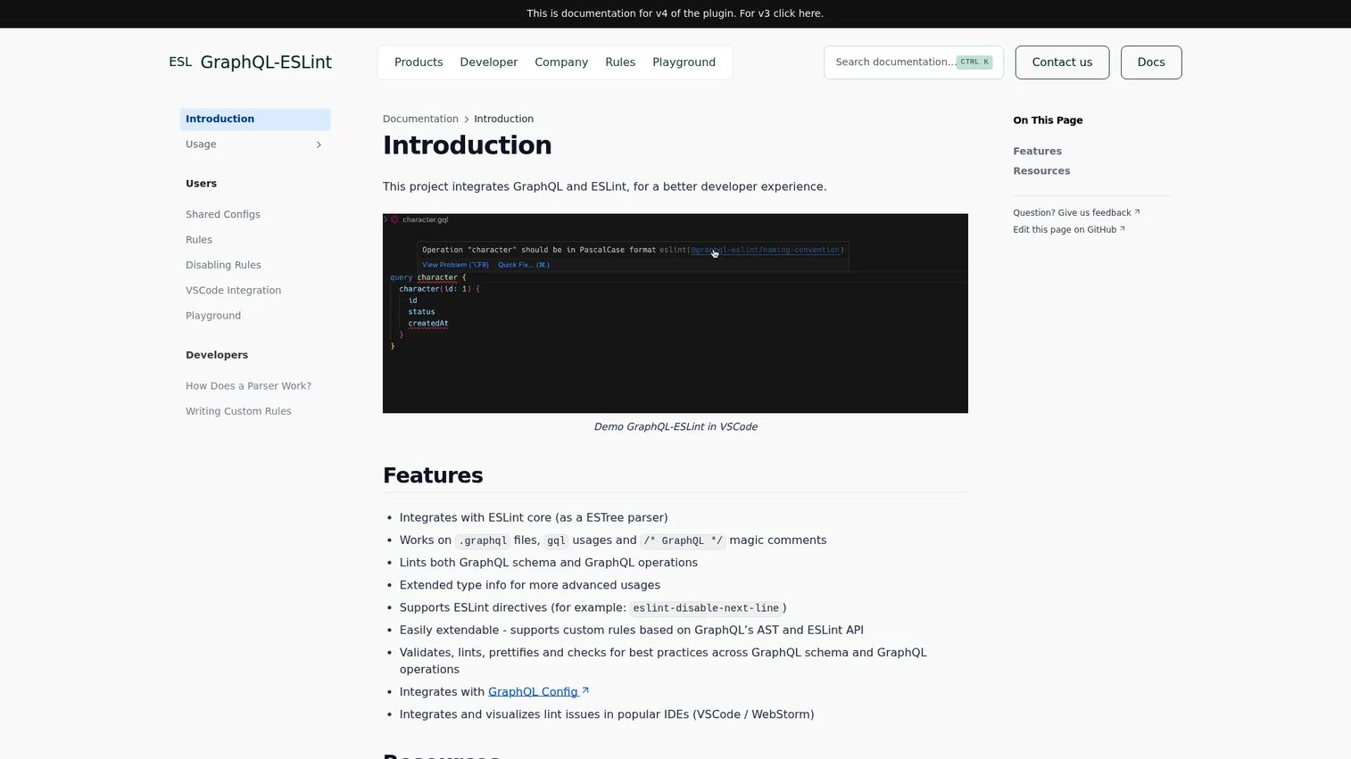The image size is (1351, 759).
Task: Select Introduction in the sidebar
Action: (255, 120)
